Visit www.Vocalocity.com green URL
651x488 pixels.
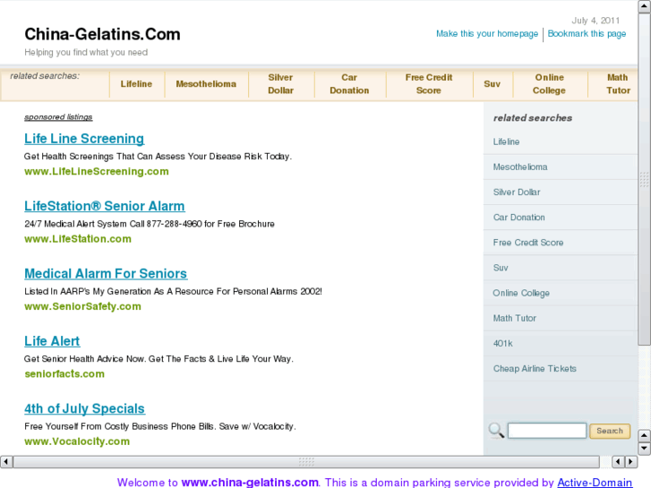click(77, 441)
